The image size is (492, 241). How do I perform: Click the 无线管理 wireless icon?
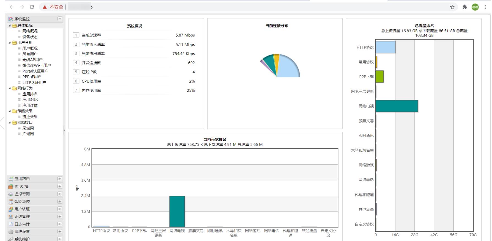[11, 217]
